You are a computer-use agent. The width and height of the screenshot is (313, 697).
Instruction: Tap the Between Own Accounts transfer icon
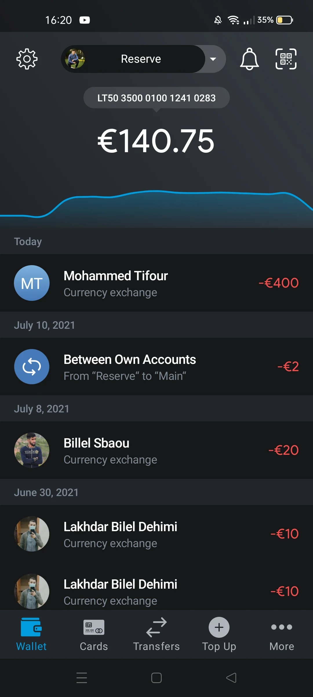32,367
